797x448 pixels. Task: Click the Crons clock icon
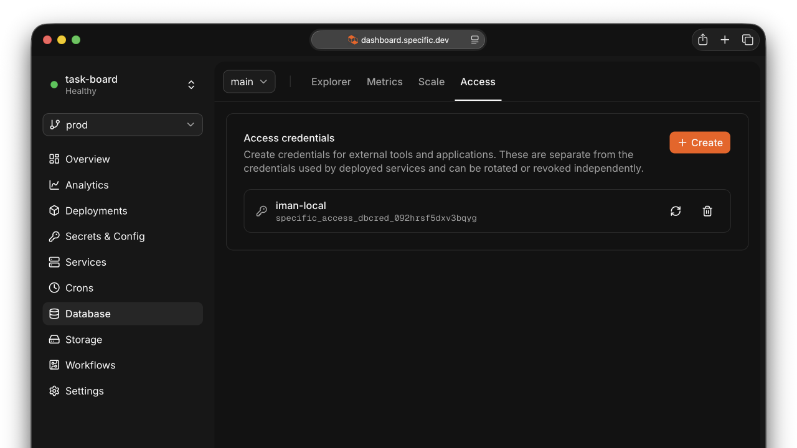click(54, 288)
